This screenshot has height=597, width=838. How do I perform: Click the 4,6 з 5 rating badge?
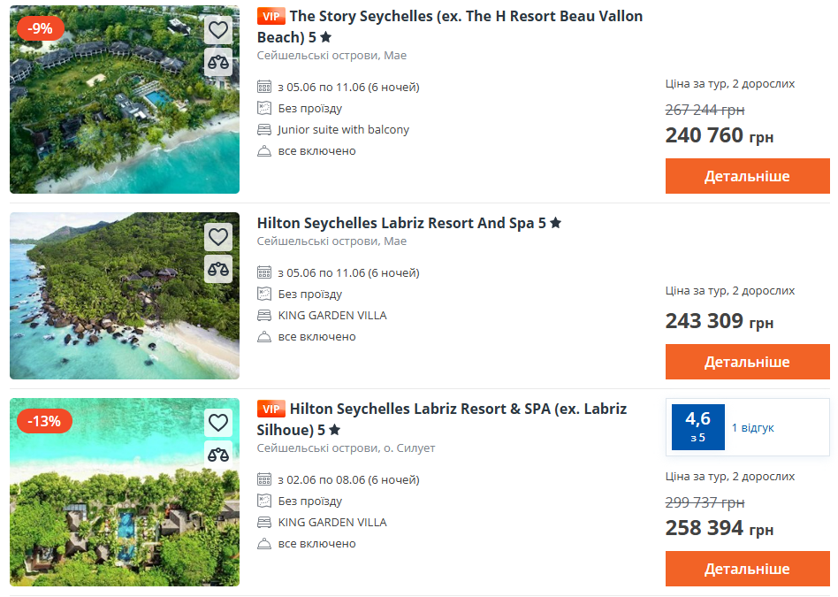[x=697, y=427]
